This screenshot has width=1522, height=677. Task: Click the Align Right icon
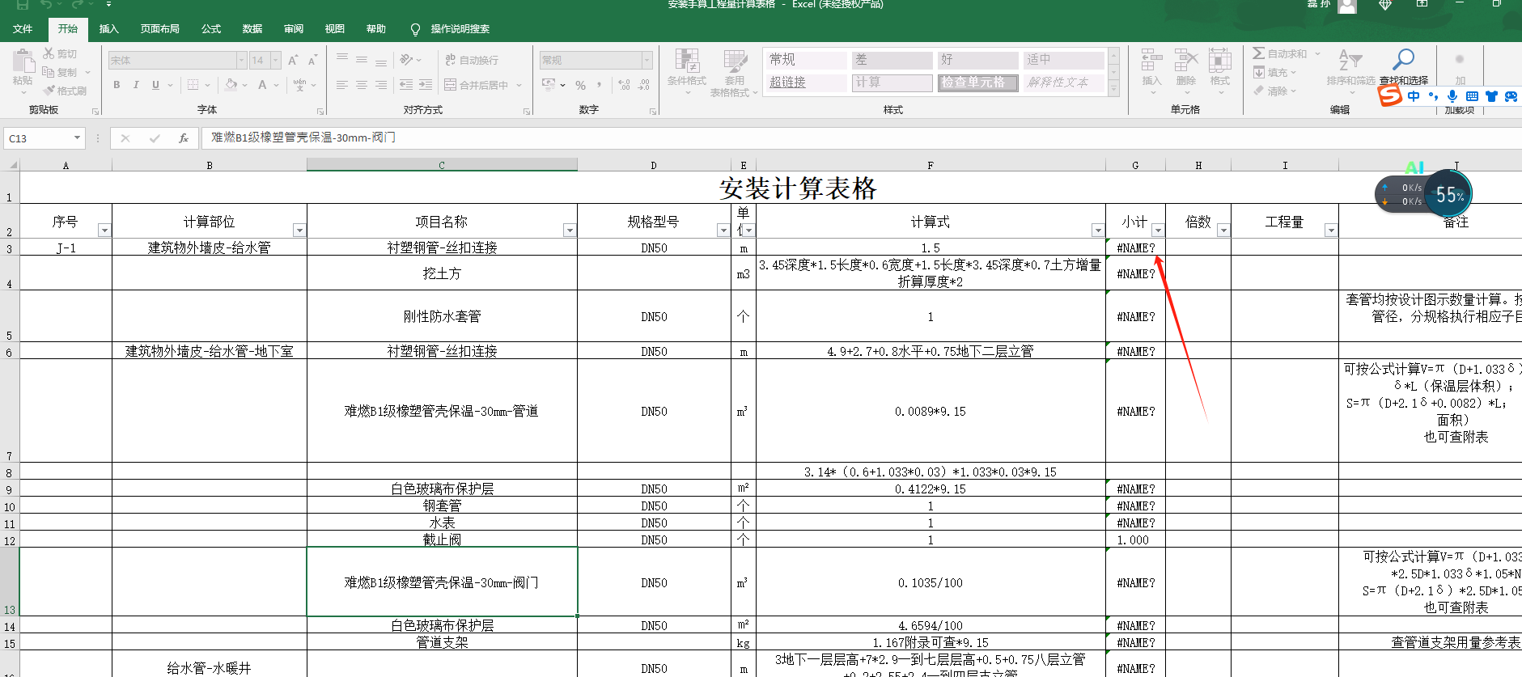tap(380, 84)
